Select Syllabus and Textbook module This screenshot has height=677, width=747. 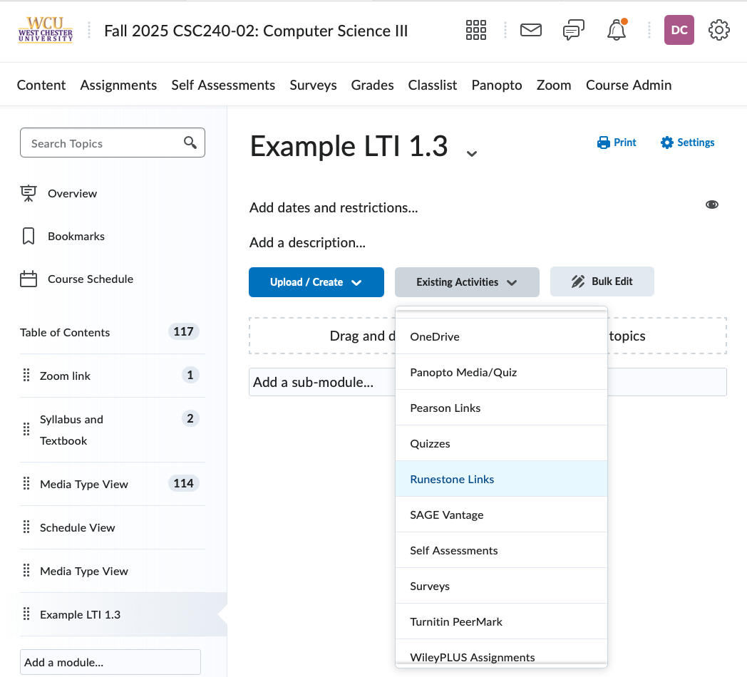point(71,430)
